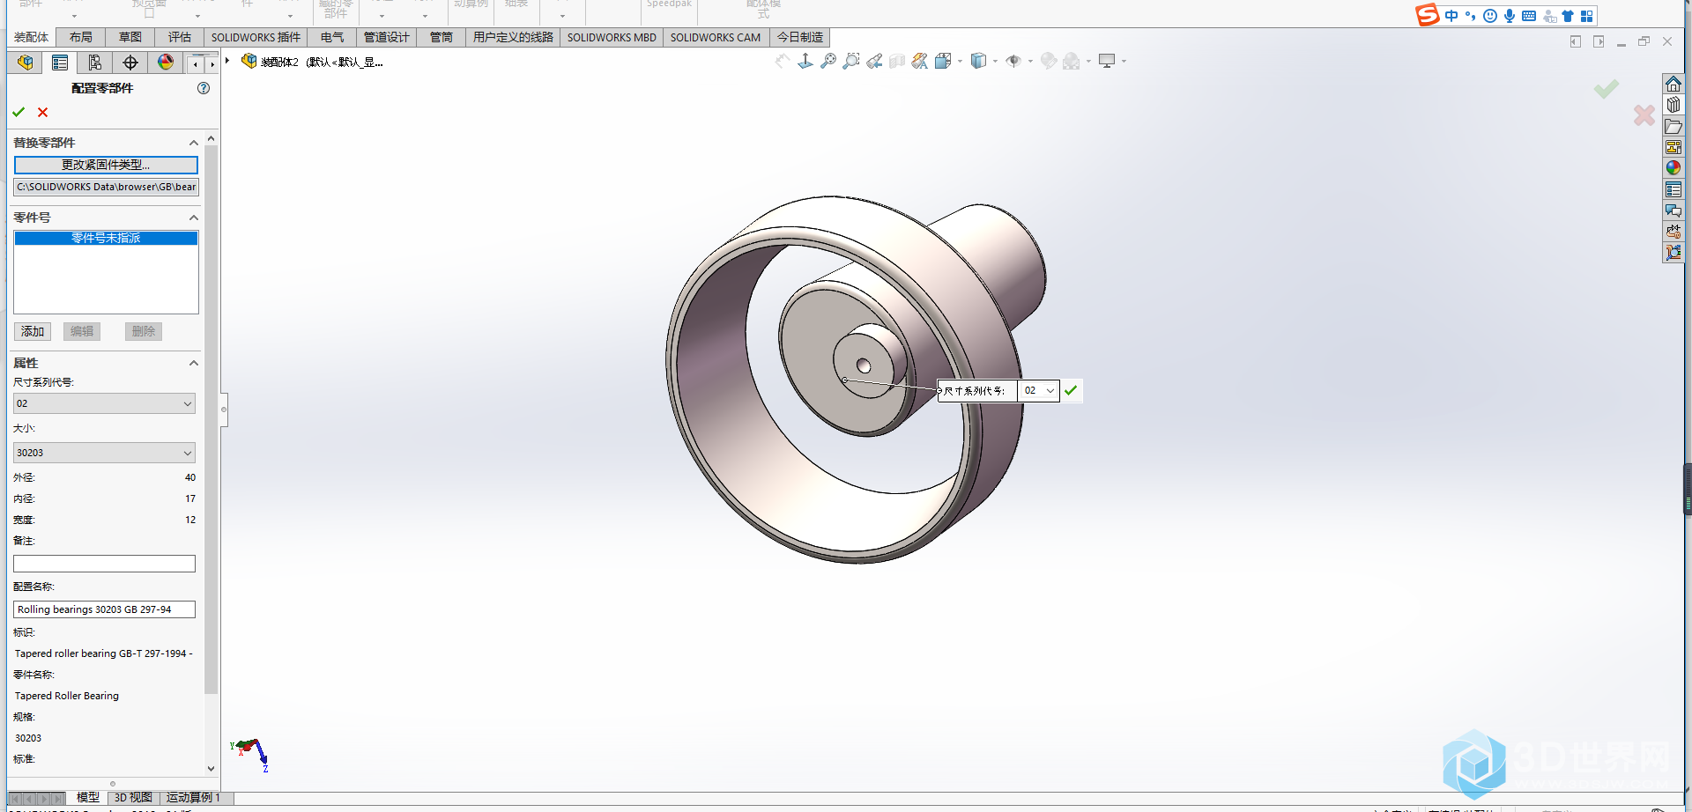
Task: Toggle Chinese input mode 中 icon
Action: point(1451,16)
